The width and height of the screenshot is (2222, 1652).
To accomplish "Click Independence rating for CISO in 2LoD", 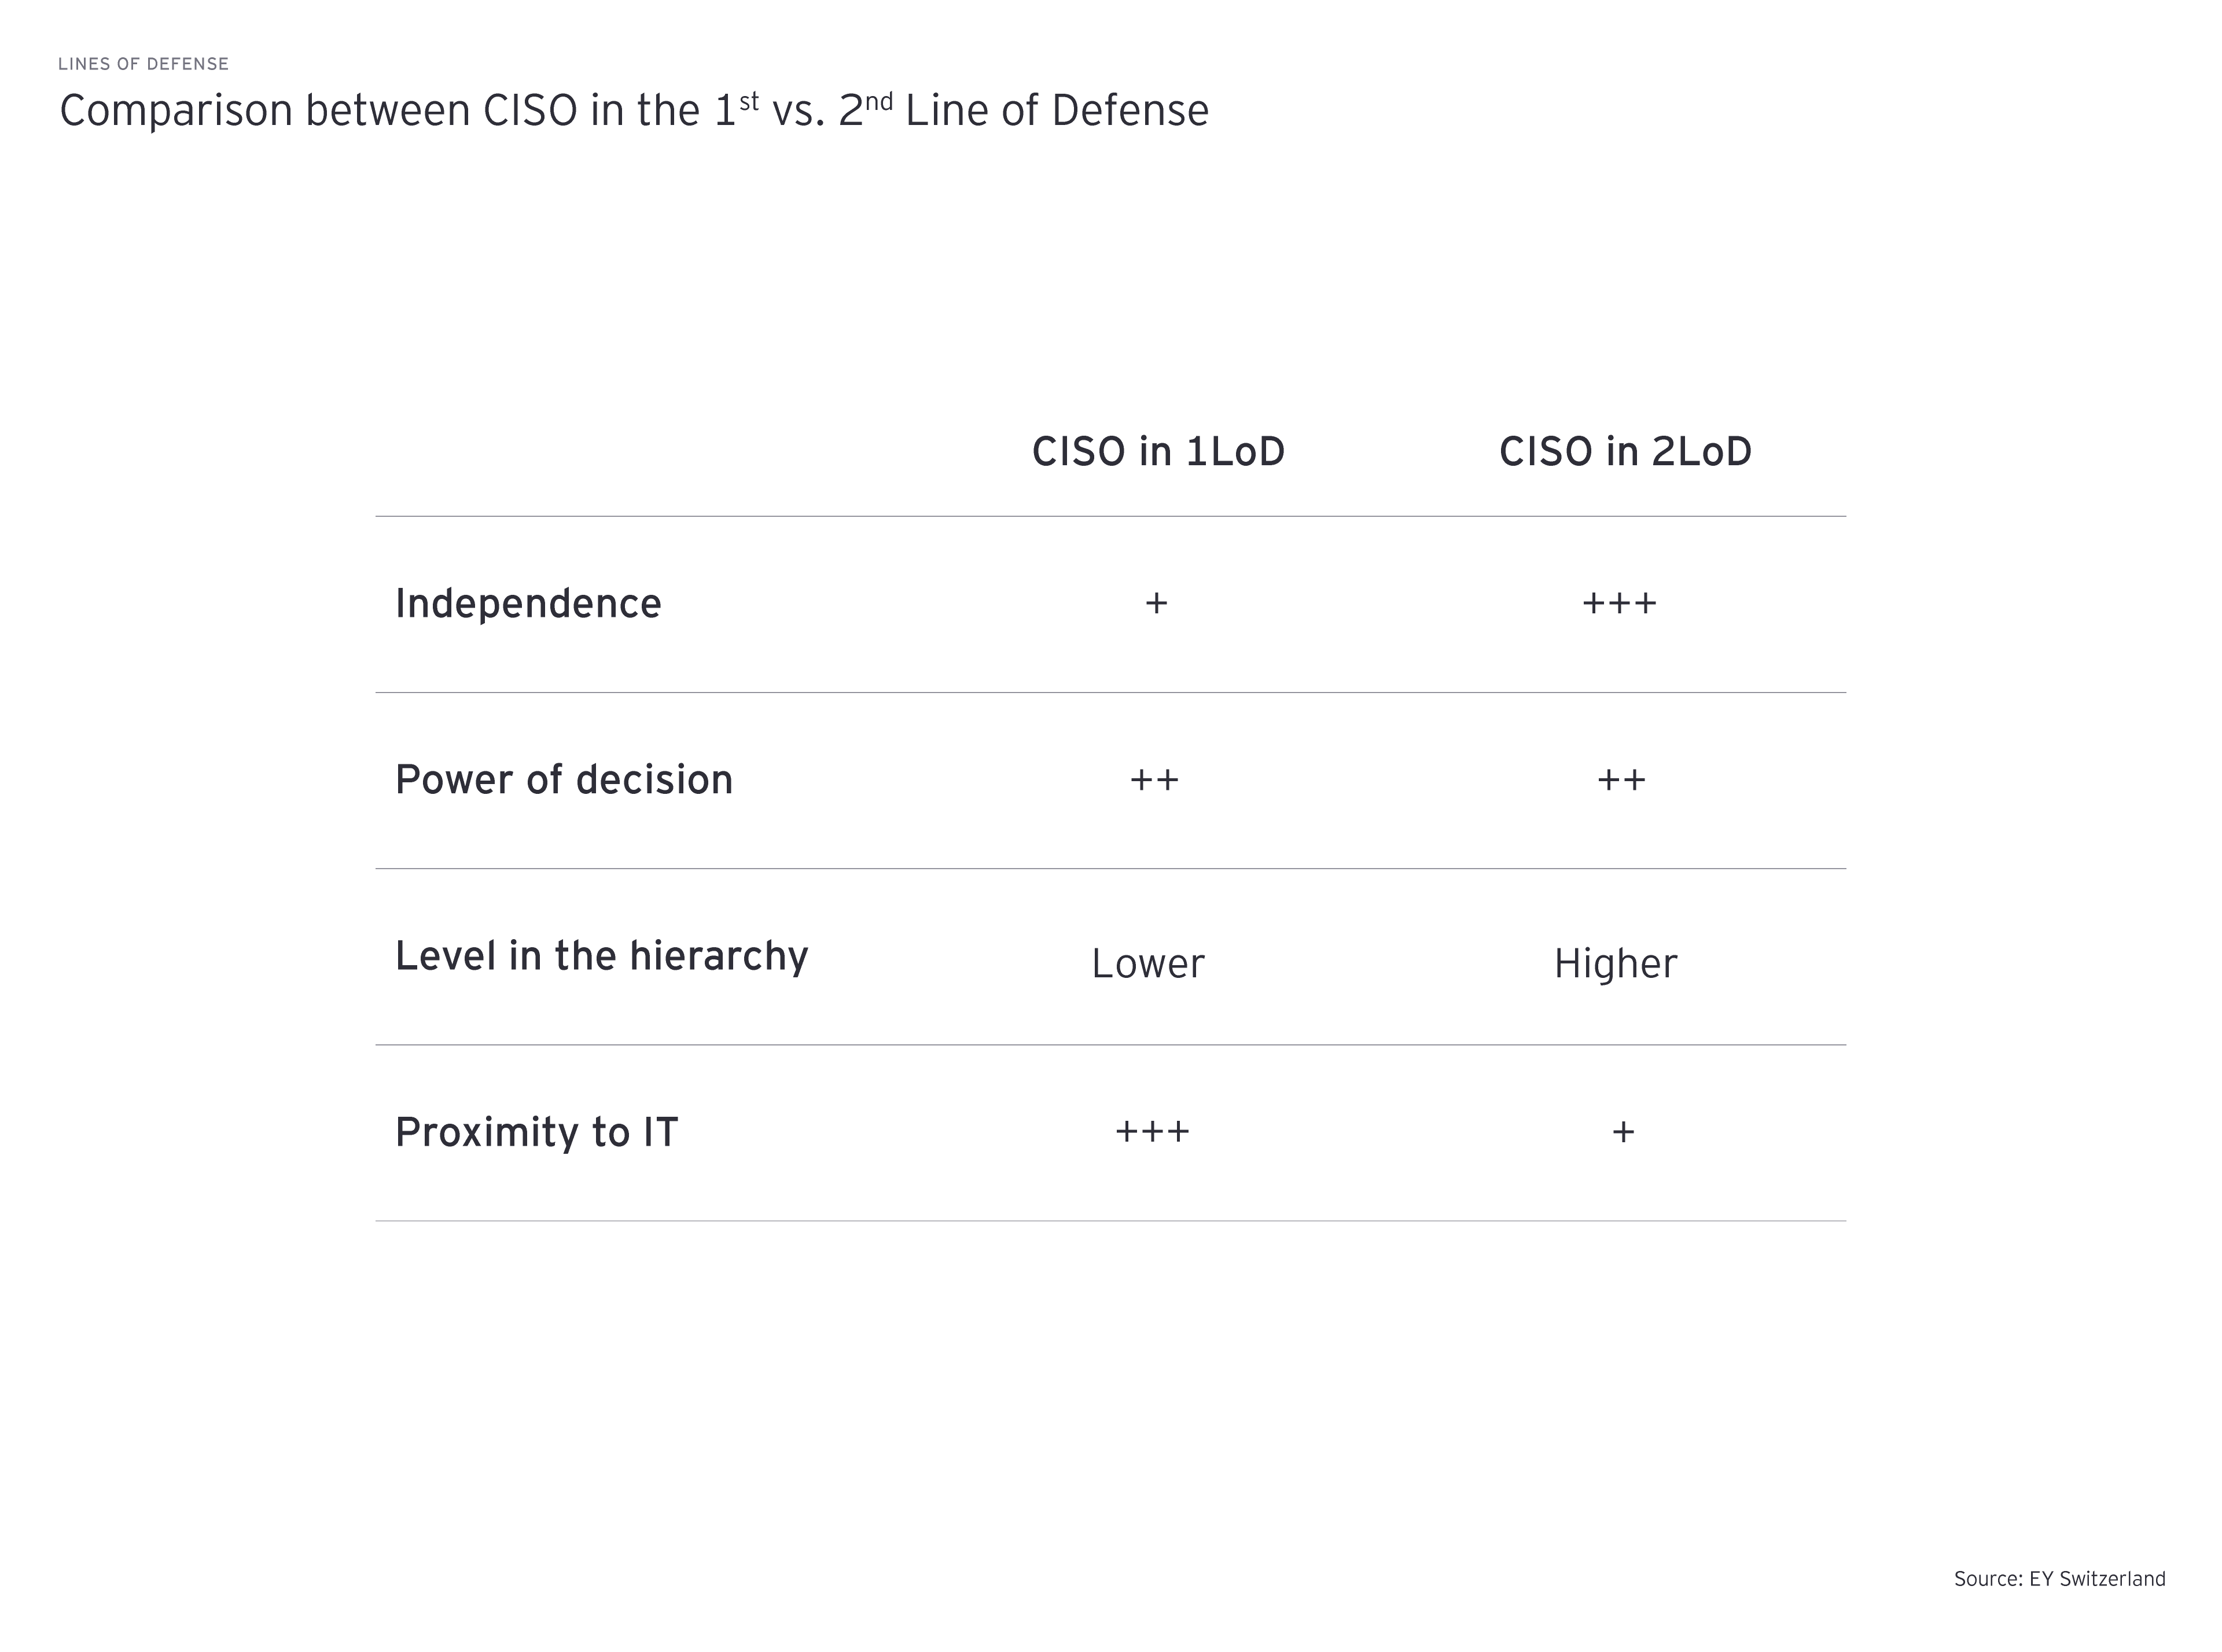I will tap(1619, 603).
